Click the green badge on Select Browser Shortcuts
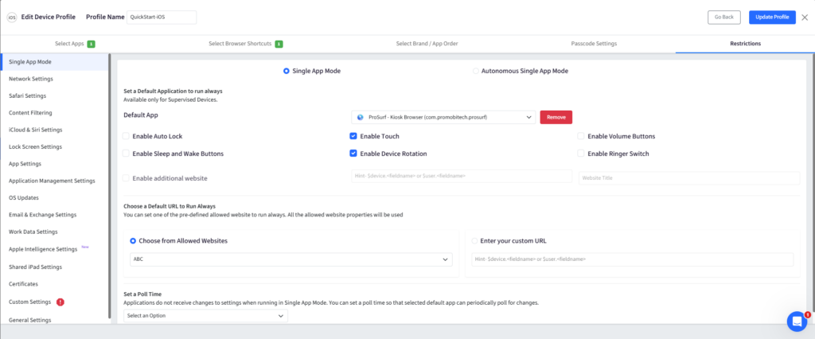This screenshot has width=815, height=339. pos(279,45)
